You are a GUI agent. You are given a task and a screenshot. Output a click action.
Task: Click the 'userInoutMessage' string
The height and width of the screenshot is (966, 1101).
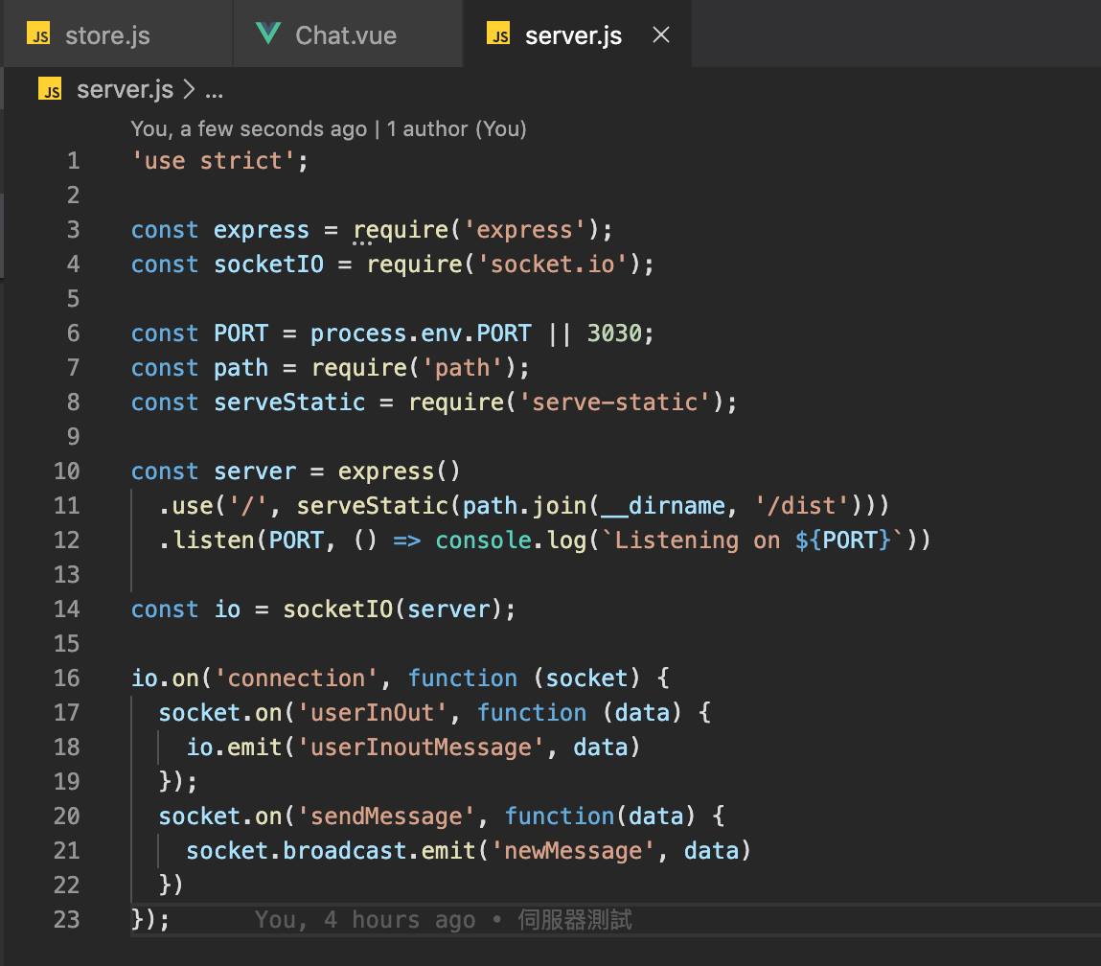point(421,747)
